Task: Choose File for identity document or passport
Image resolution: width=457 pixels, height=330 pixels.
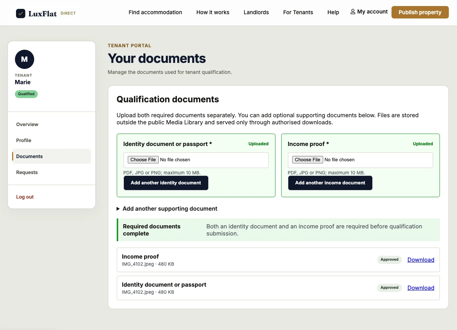Action: pos(143,160)
